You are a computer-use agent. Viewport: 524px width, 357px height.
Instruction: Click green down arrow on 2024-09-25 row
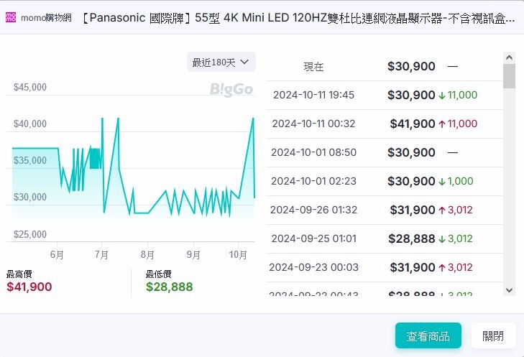tap(442, 238)
